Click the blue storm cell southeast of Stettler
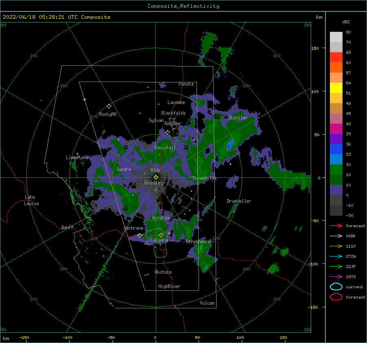367x343 pixels. click(230, 144)
